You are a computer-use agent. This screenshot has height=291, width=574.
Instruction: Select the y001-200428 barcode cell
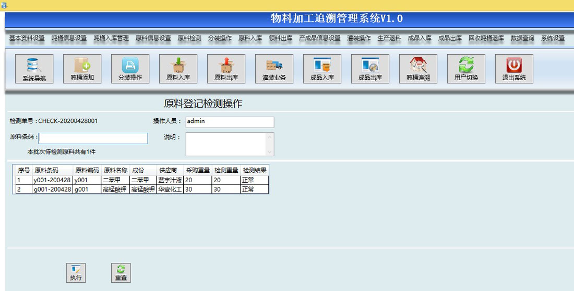[x=52, y=180]
